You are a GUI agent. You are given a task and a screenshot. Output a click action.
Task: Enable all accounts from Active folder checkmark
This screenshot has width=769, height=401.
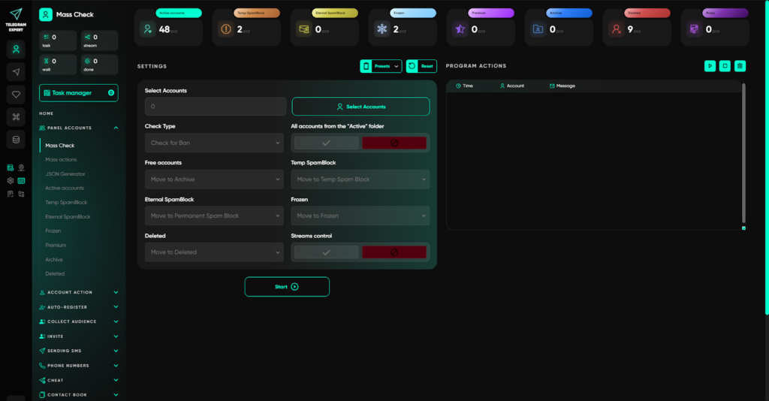[326, 143]
